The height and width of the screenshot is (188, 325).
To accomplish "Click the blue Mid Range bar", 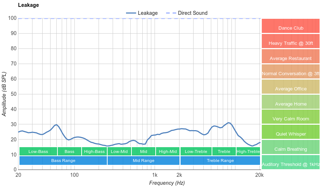I will coord(143,160).
